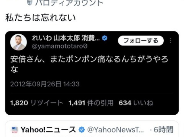
Task: Tap the フォローする button
Action: point(141,40)
